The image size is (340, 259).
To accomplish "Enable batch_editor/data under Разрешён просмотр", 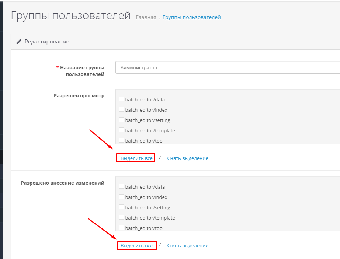I will coord(121,99).
